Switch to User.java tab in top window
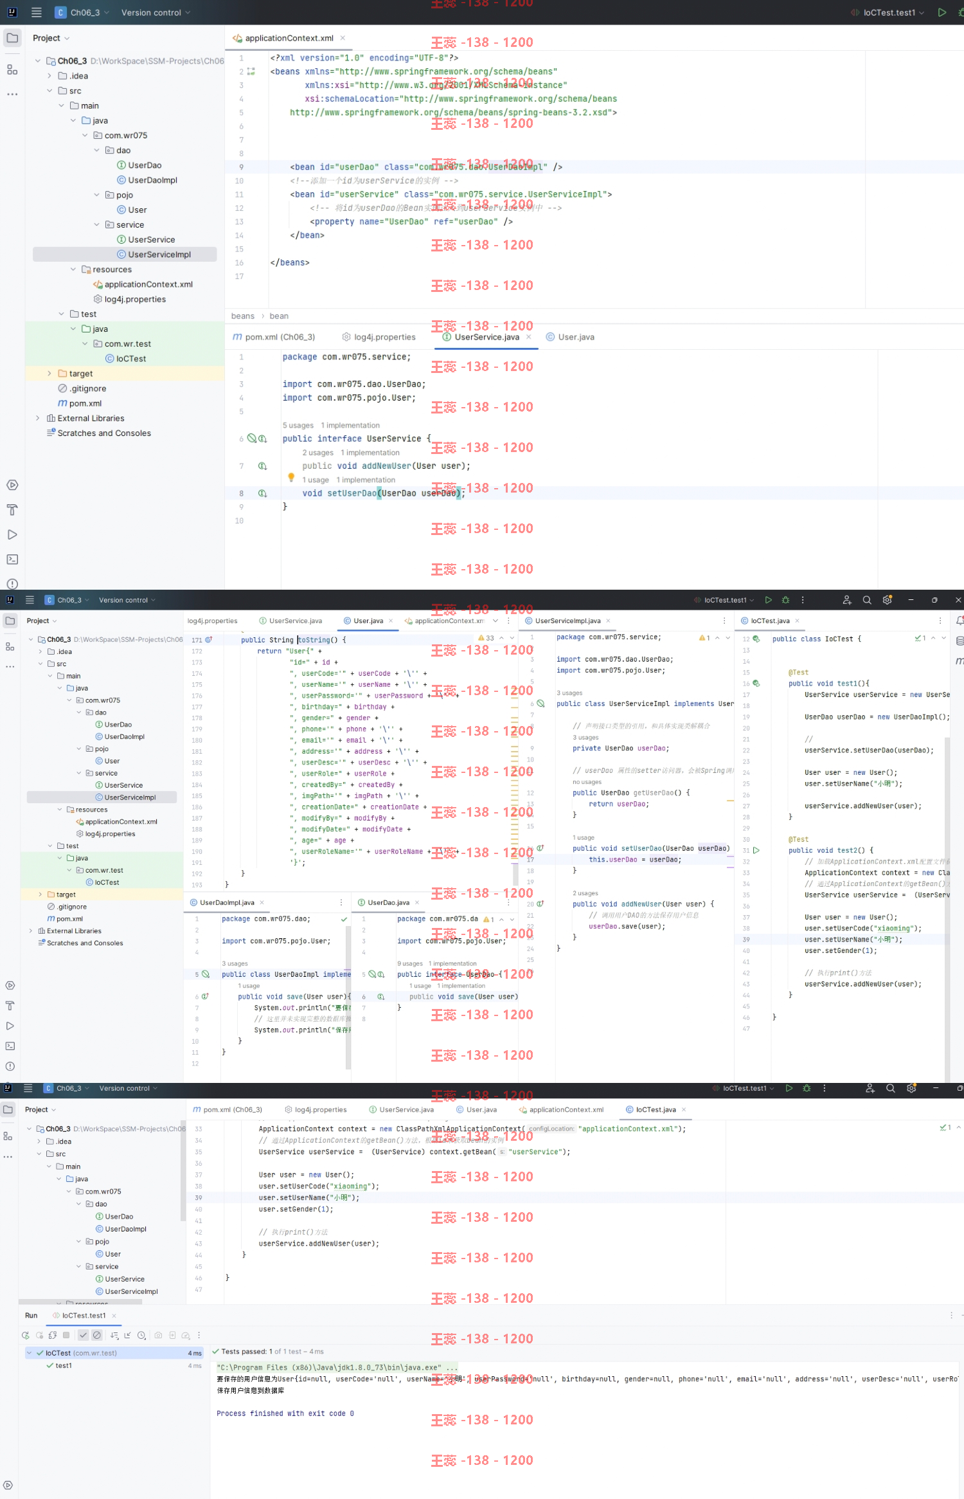Screen dimensions: 964x1499 [570, 337]
